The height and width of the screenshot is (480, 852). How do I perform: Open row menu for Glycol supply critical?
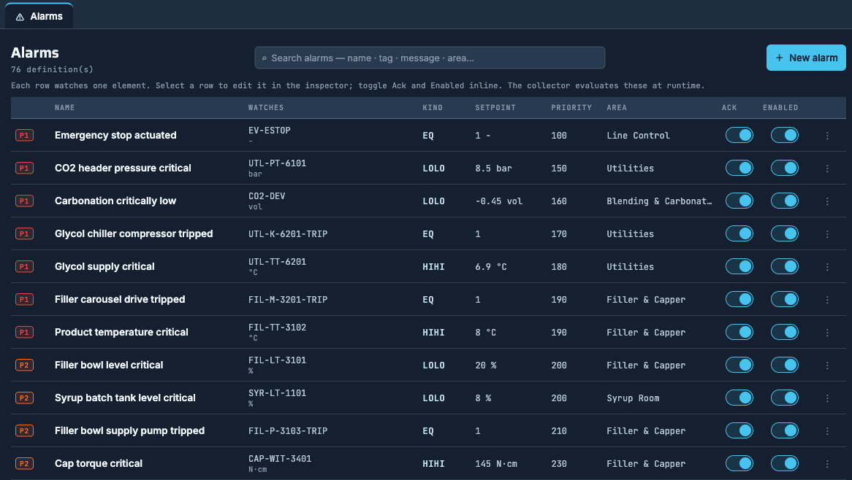coord(827,267)
